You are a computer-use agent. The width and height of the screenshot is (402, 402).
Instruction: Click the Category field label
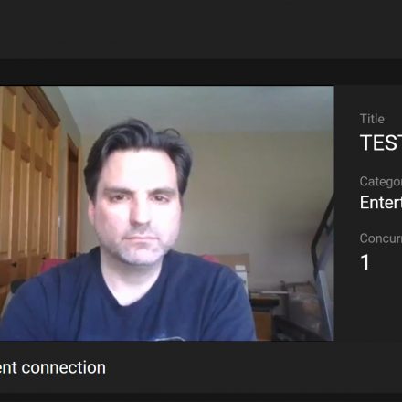coord(381,182)
